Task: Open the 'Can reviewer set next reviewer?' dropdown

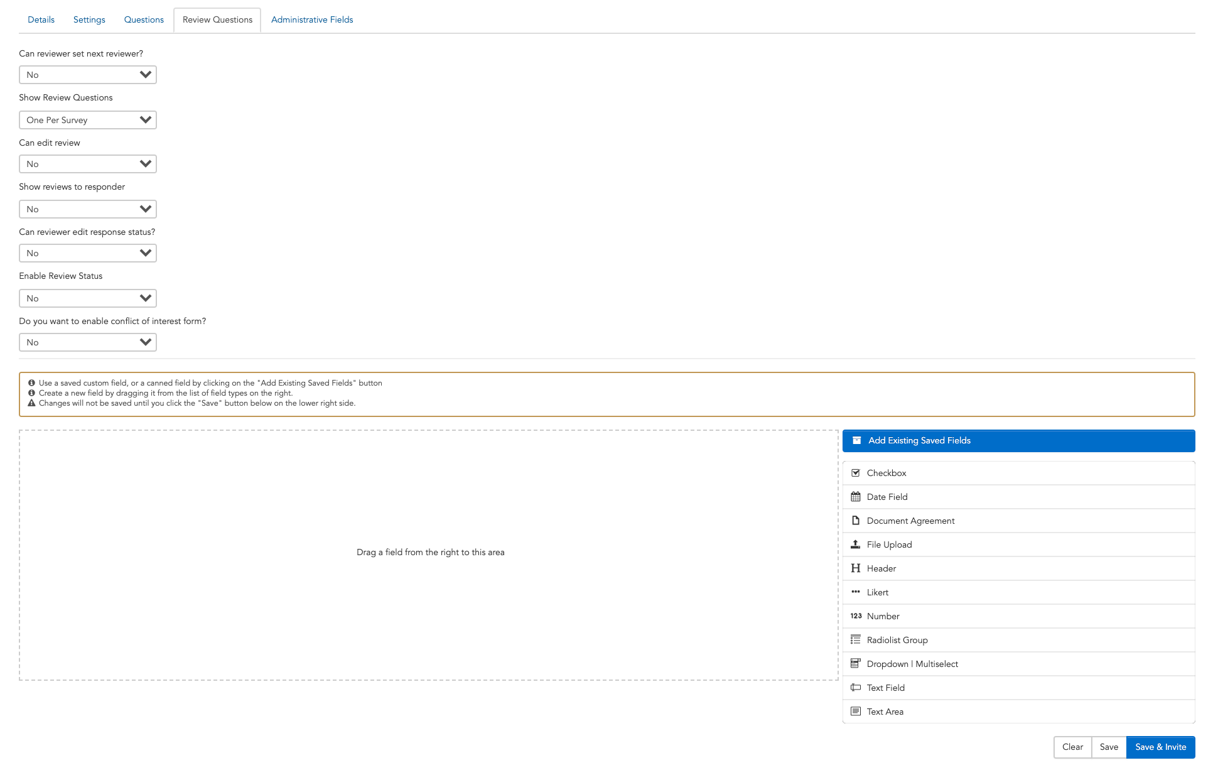Action: 88,75
